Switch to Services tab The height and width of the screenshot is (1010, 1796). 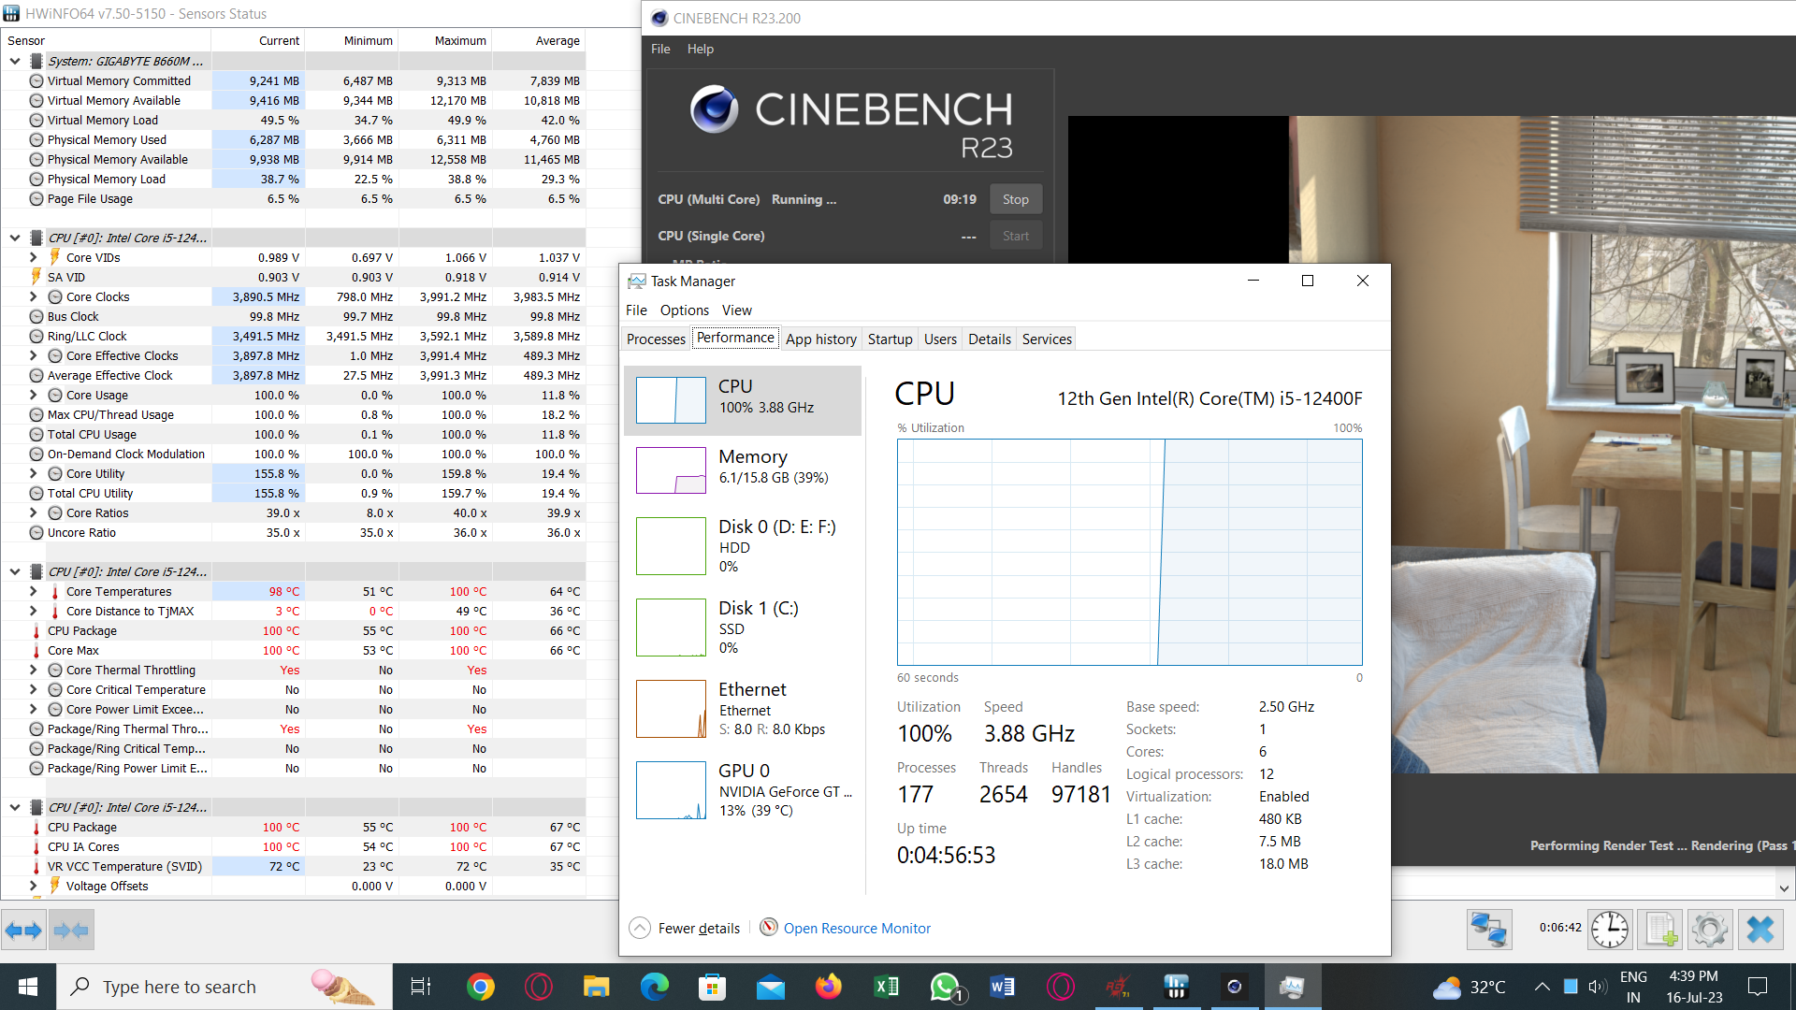click(x=1047, y=339)
